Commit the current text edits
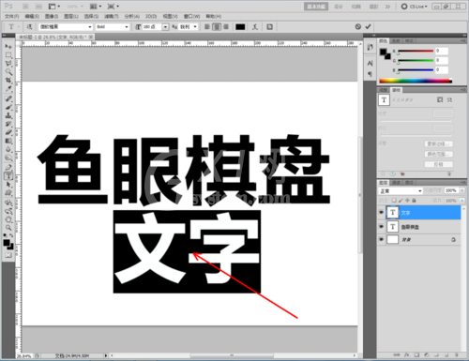469x361 pixels. coord(368,26)
